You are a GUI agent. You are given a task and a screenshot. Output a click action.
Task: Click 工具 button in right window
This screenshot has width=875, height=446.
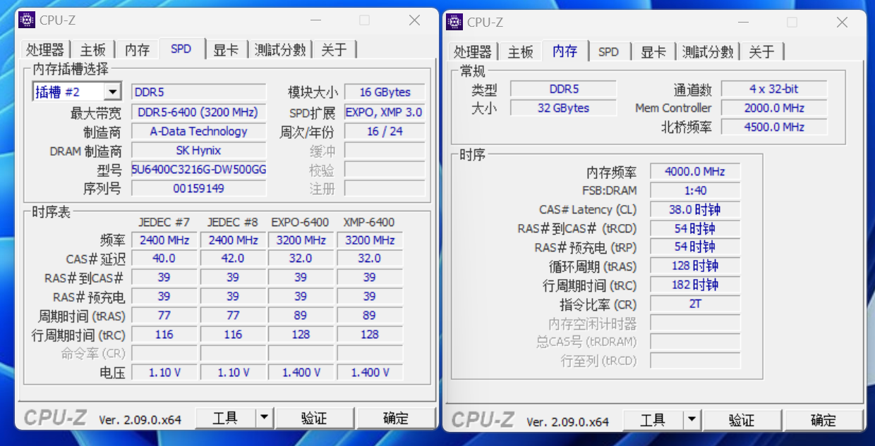pyautogui.click(x=653, y=420)
